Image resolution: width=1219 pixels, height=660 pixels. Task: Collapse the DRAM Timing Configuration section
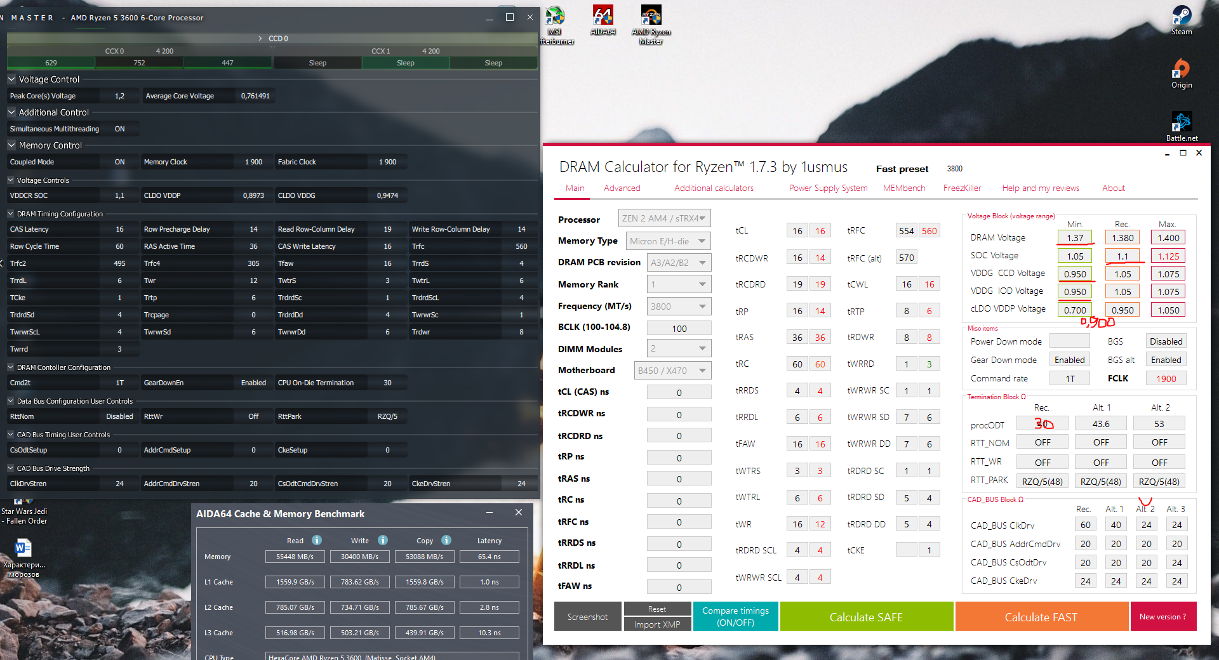(11, 214)
